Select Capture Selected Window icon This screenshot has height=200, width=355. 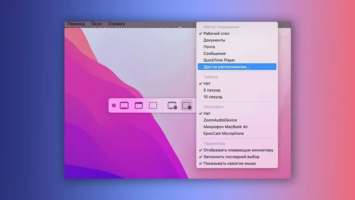pyautogui.click(x=139, y=105)
